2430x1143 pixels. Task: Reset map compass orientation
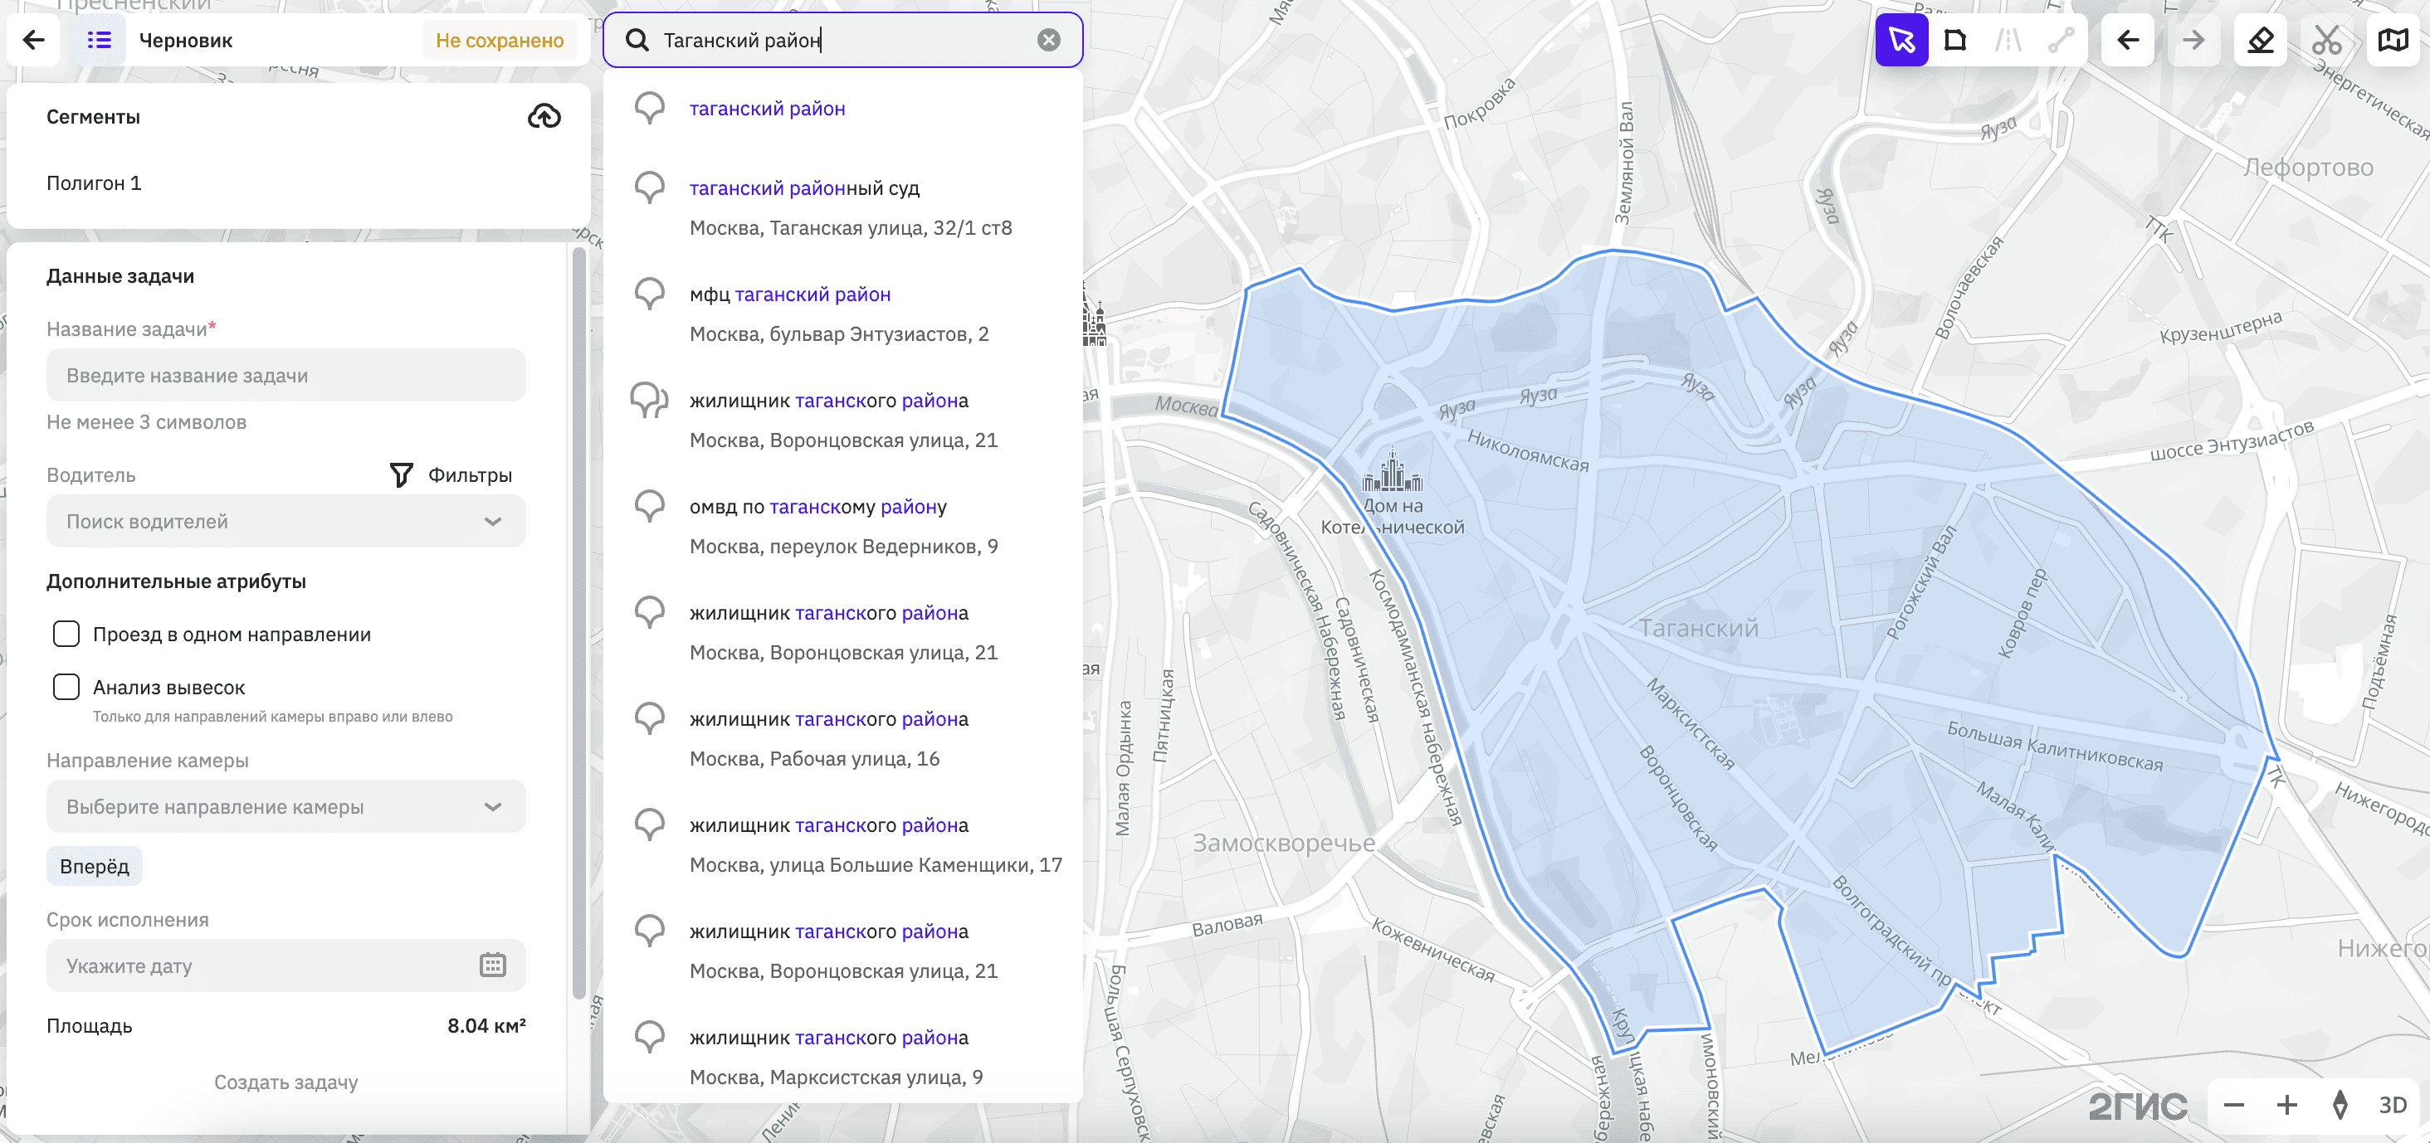pyautogui.click(x=2340, y=1104)
